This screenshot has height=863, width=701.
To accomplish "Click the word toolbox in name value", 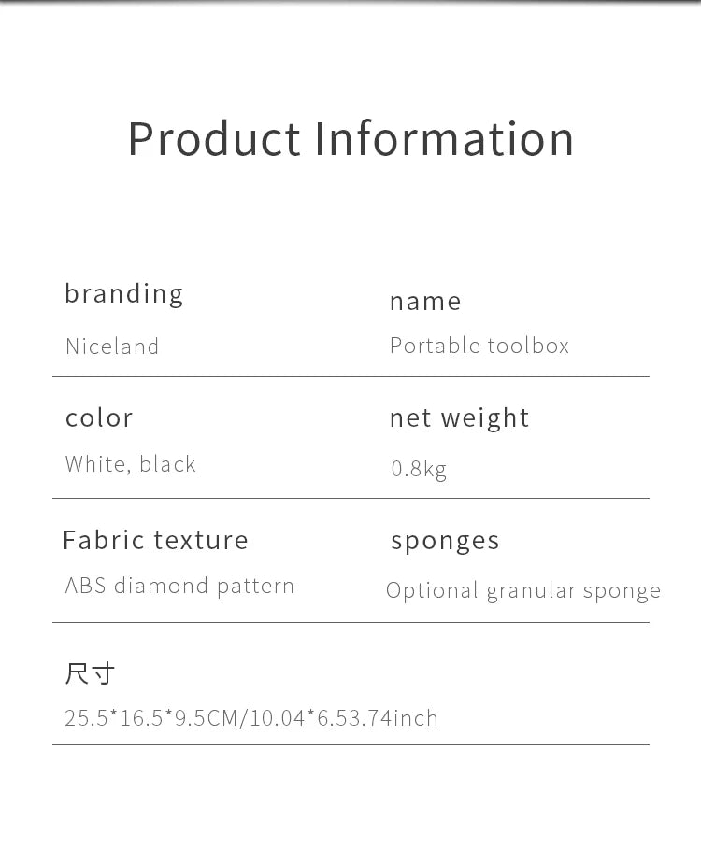I will tap(528, 346).
